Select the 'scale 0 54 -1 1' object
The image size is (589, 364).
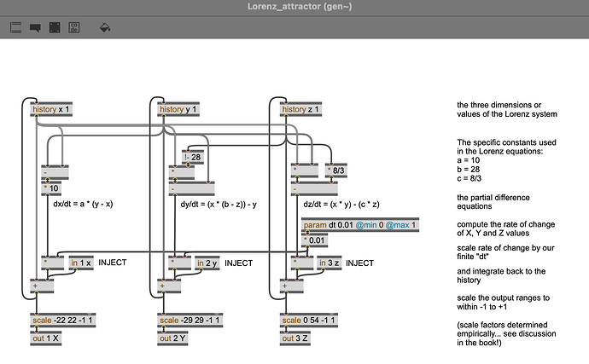[x=309, y=320]
